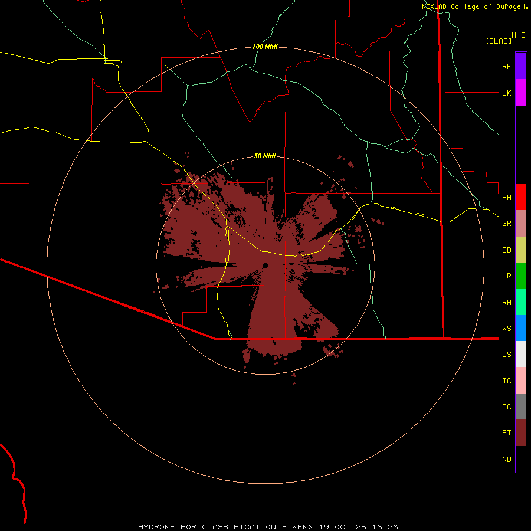Click the RA light-green legend swatch

coord(521,302)
